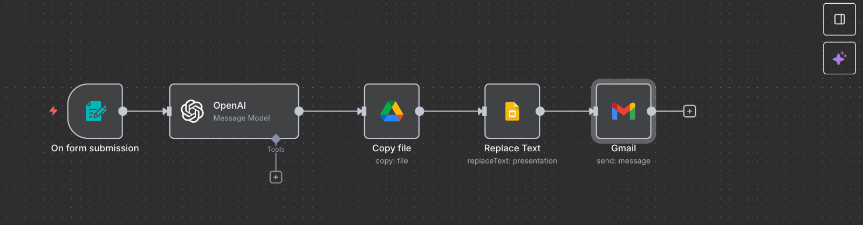Click the Gmail node input connector

pos(595,111)
